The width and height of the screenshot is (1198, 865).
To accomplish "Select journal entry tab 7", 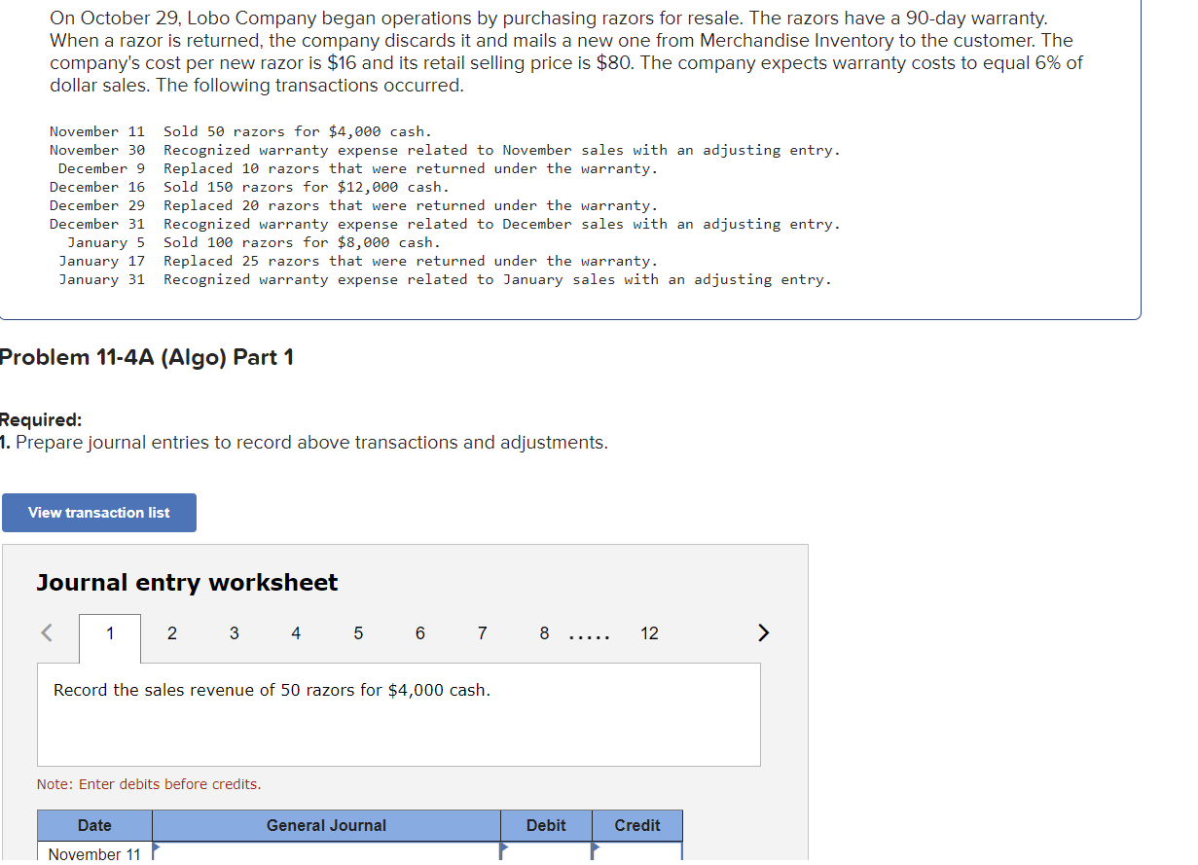I will pyautogui.click(x=482, y=632).
